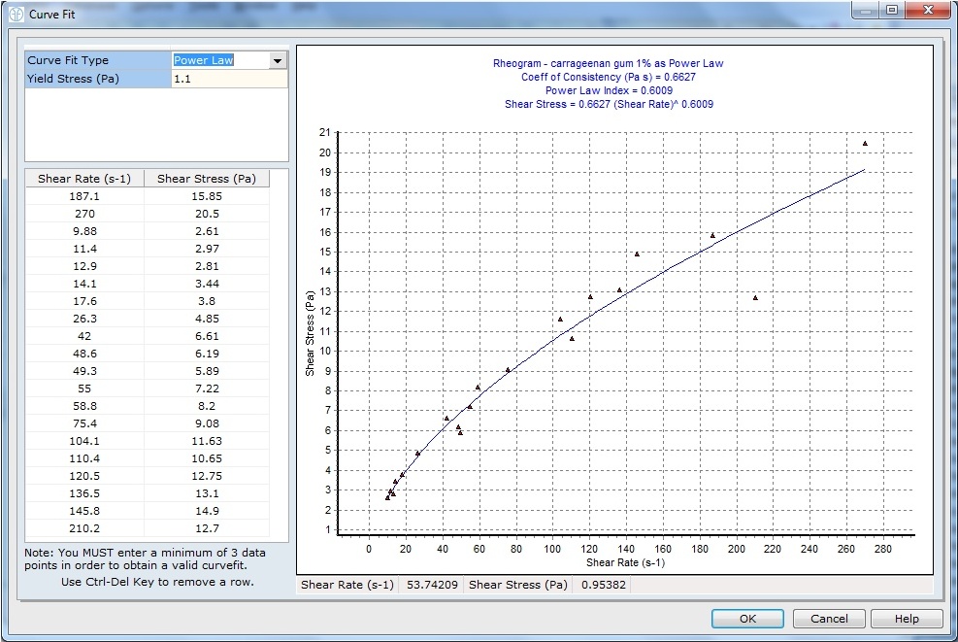Click the shear rate cell 210.2

click(84, 528)
